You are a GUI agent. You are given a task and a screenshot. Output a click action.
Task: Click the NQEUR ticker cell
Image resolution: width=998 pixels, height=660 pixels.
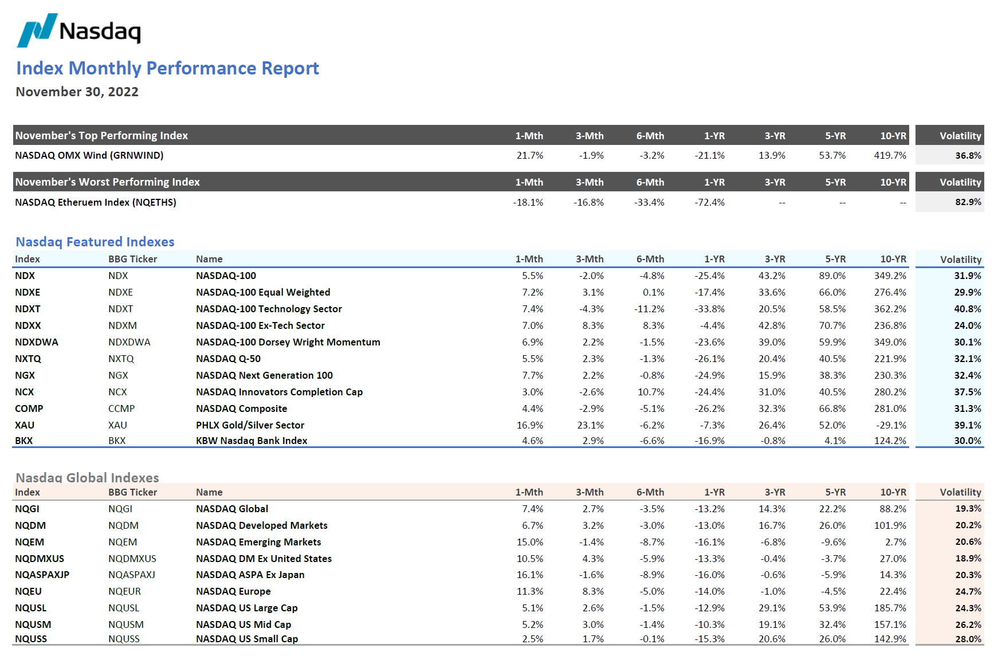point(124,591)
